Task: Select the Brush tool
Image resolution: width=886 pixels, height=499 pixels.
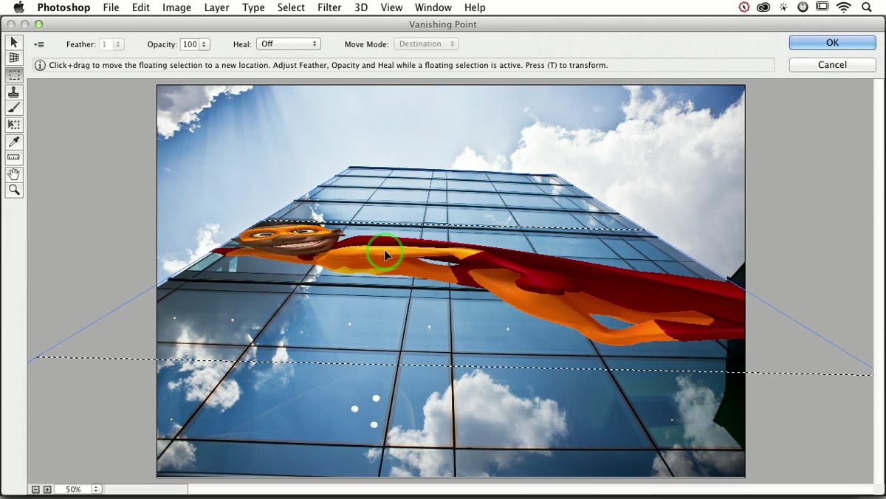Action: coord(14,109)
